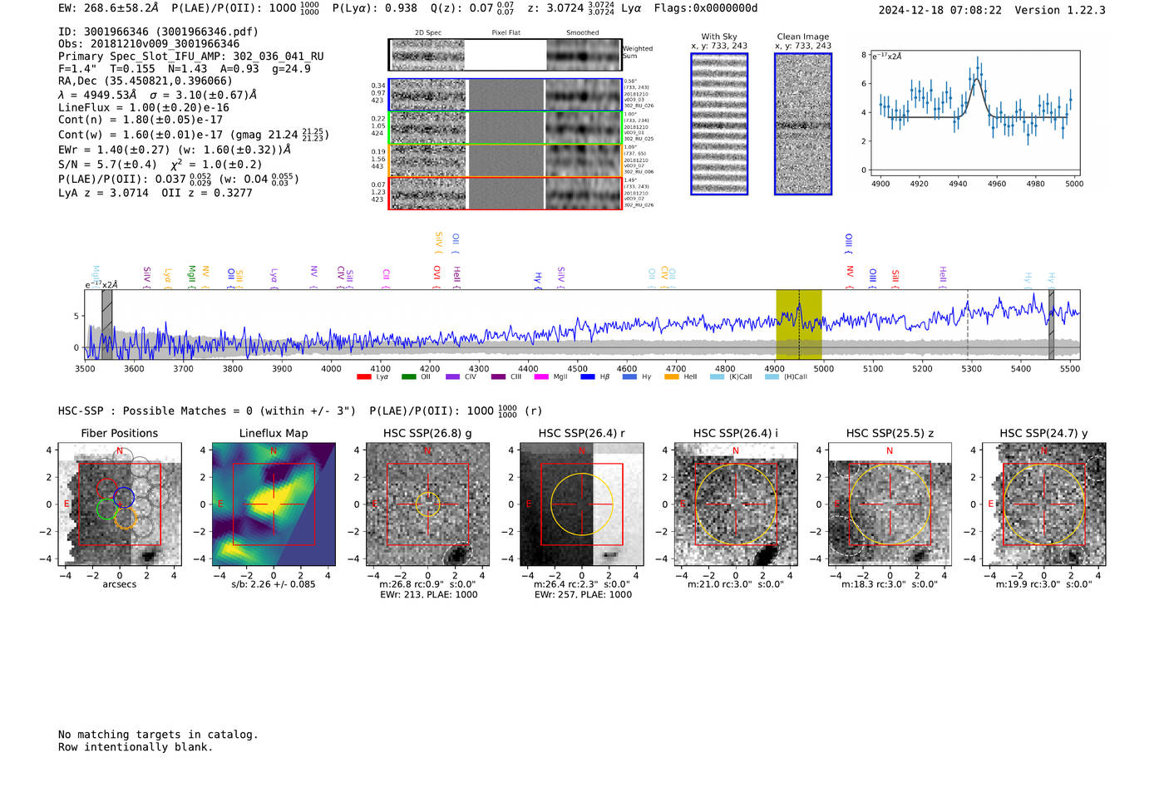This screenshot has height=792, width=1164.
Task: Click the Row intentionally blank text
Action: point(136,747)
